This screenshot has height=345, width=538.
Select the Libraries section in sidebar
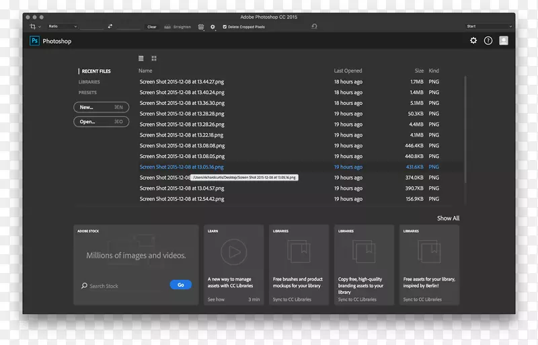pyautogui.click(x=89, y=82)
